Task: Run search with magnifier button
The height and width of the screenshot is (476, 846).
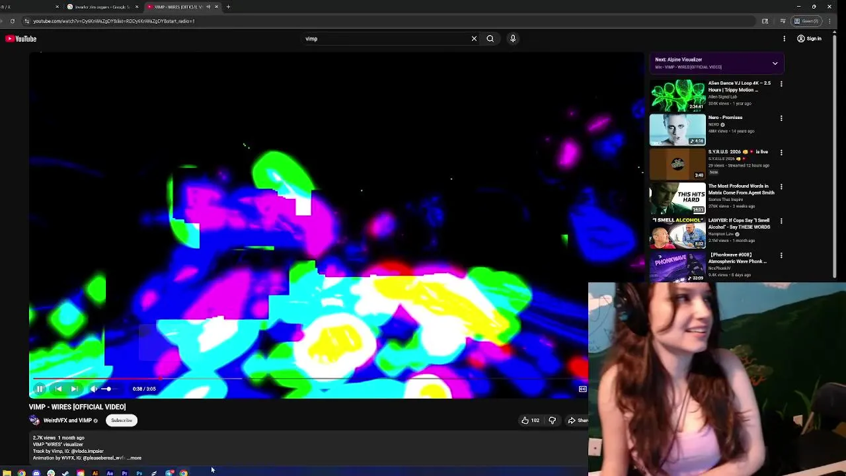Action: (490, 38)
